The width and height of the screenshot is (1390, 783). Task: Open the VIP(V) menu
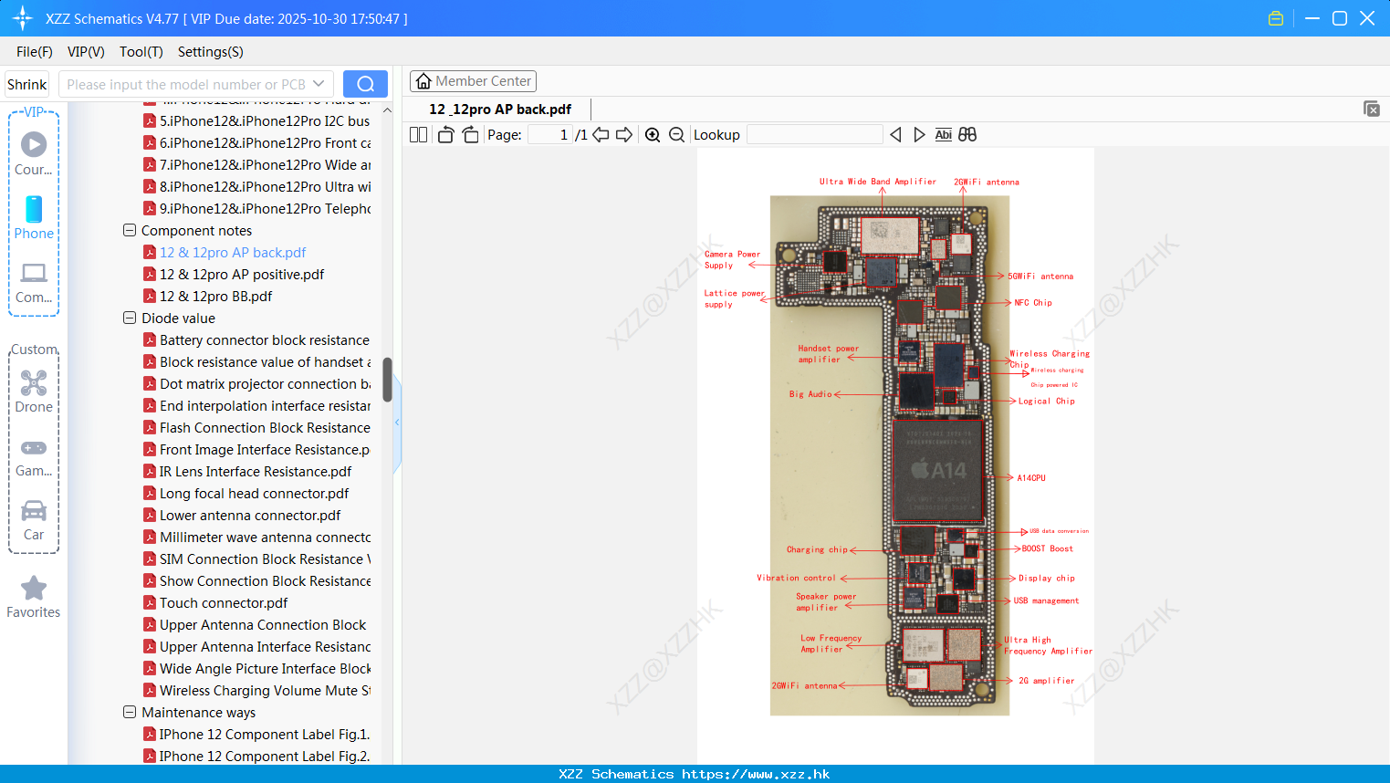86,52
